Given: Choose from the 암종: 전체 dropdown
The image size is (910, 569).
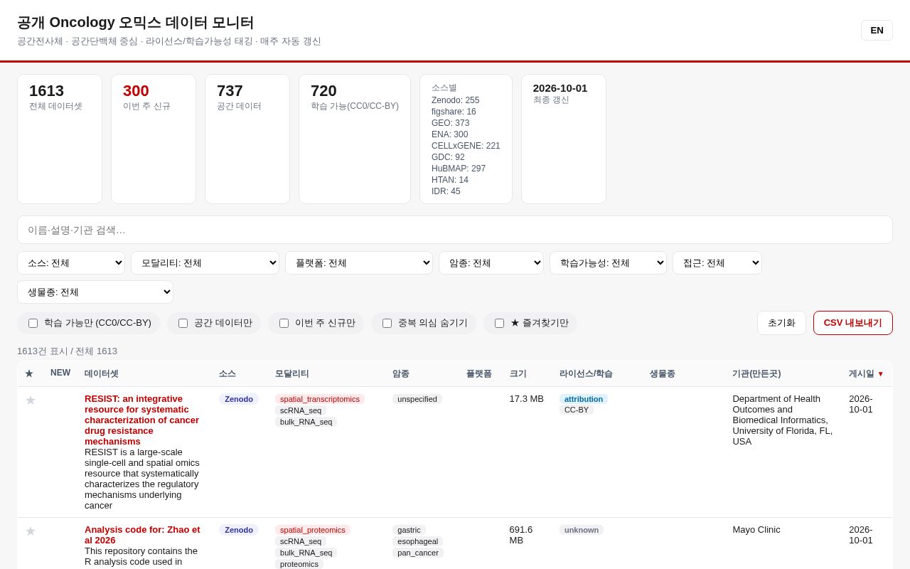Looking at the screenshot, I should click(491, 263).
